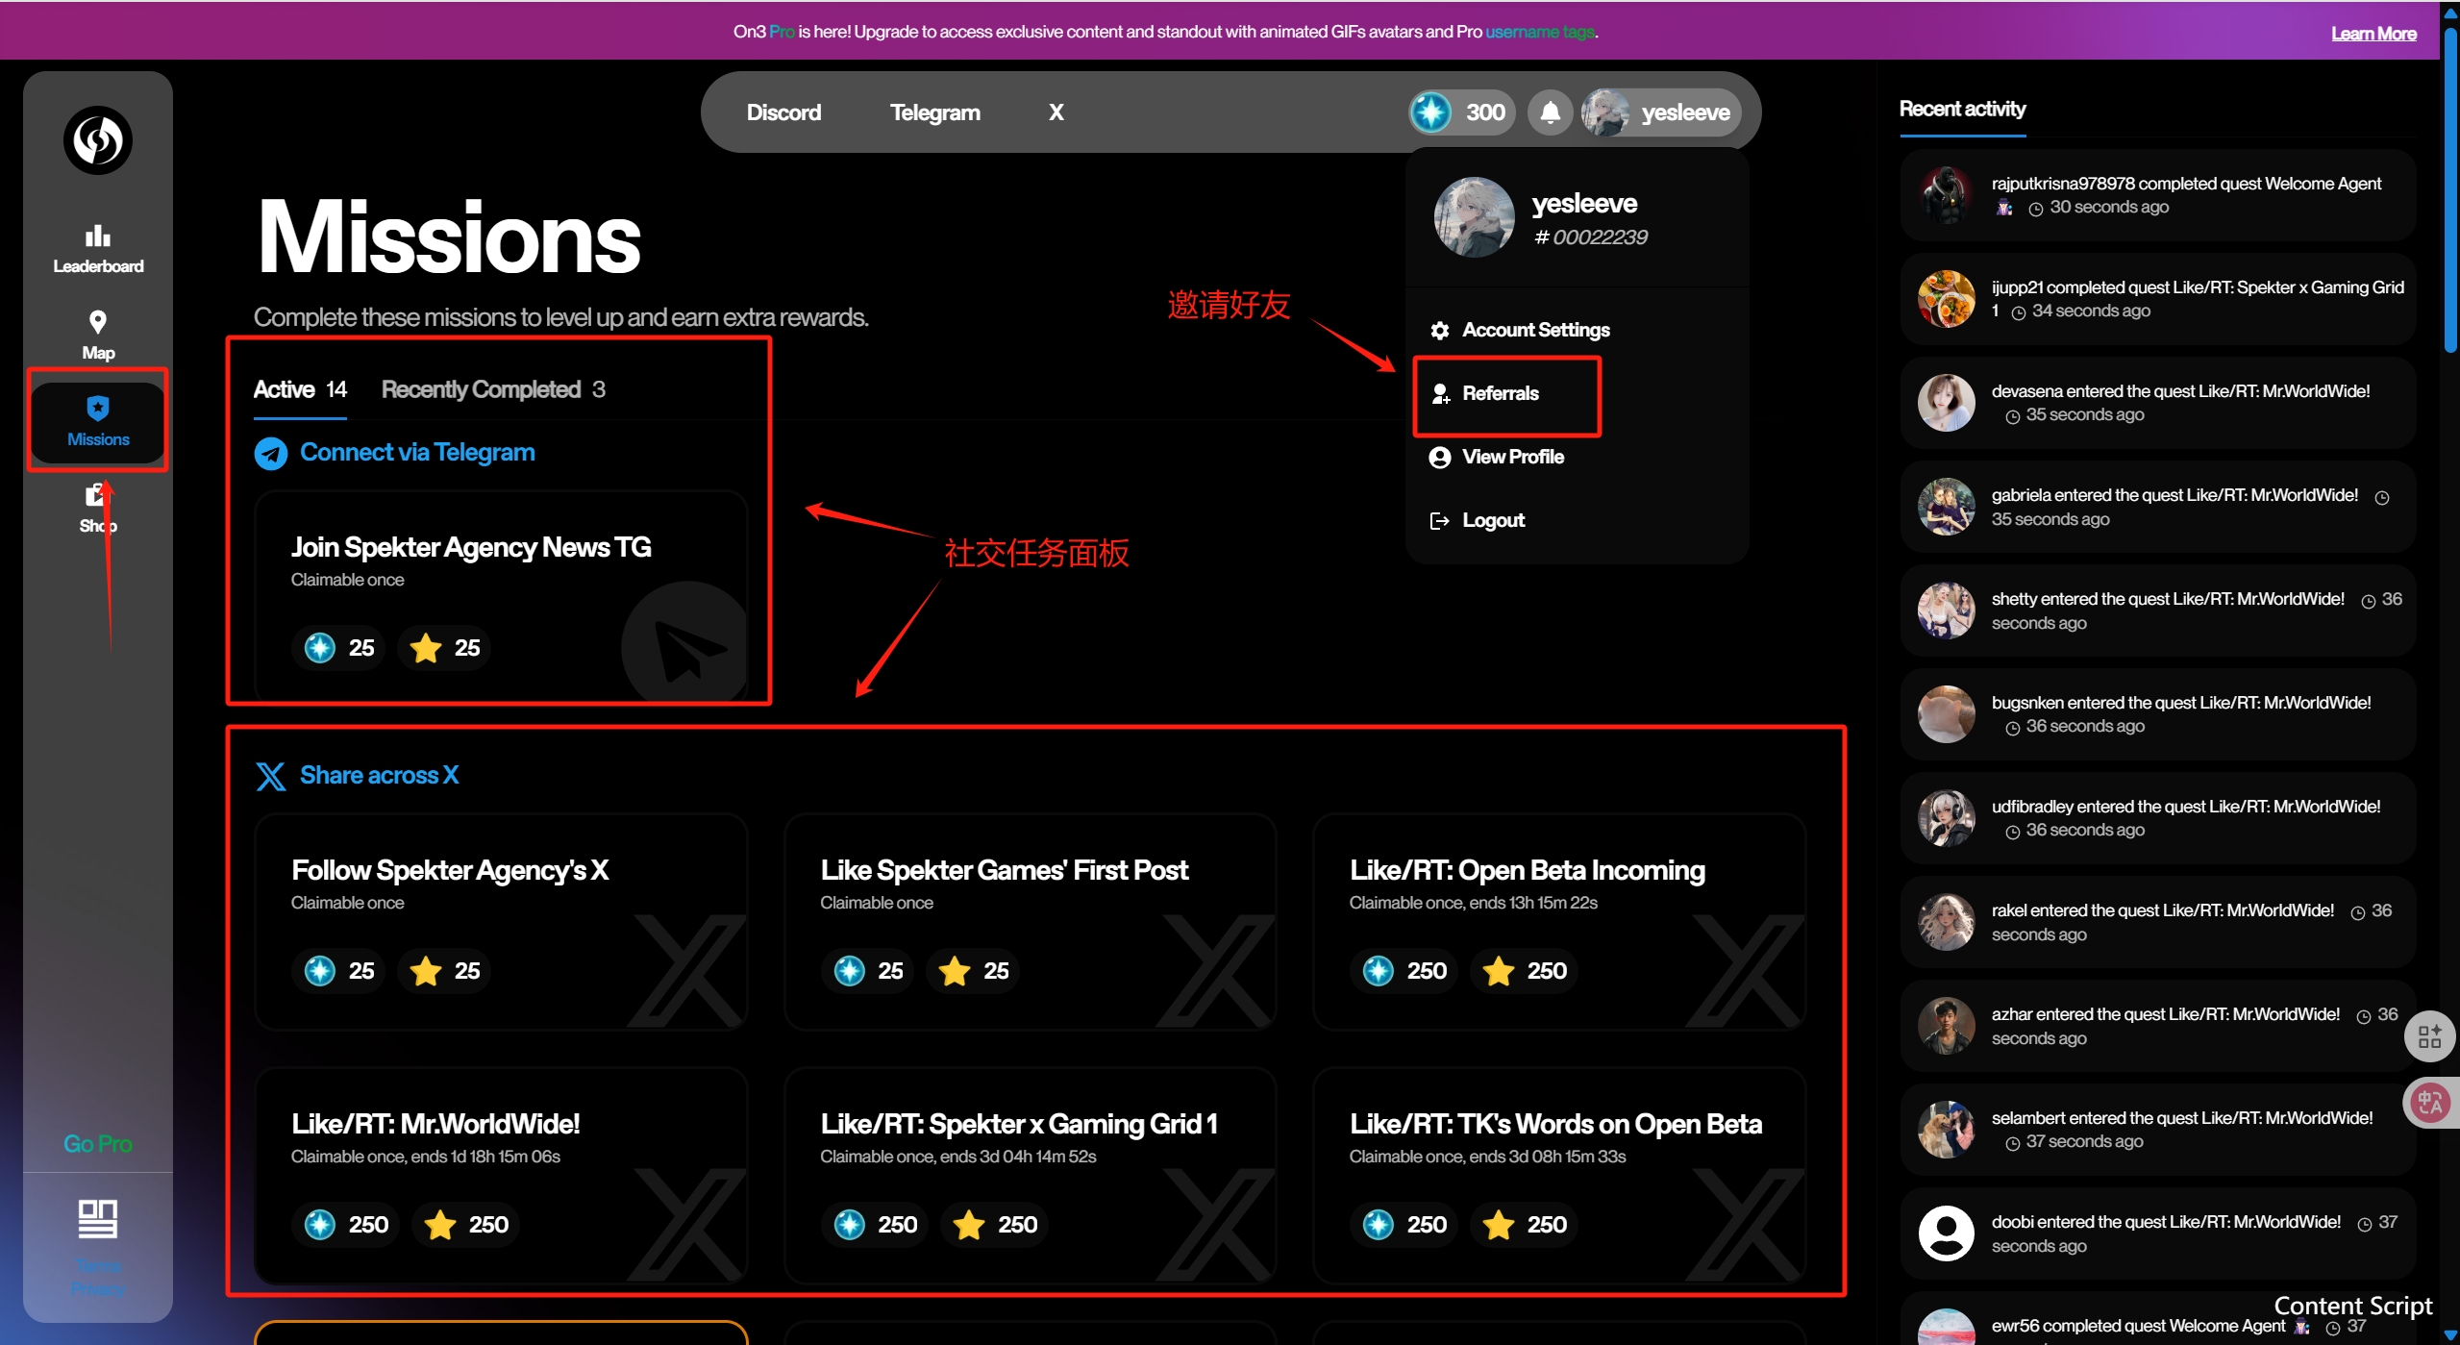The width and height of the screenshot is (2460, 1345).
Task: Click the profile icon beside View Profile
Action: [x=1439, y=458]
